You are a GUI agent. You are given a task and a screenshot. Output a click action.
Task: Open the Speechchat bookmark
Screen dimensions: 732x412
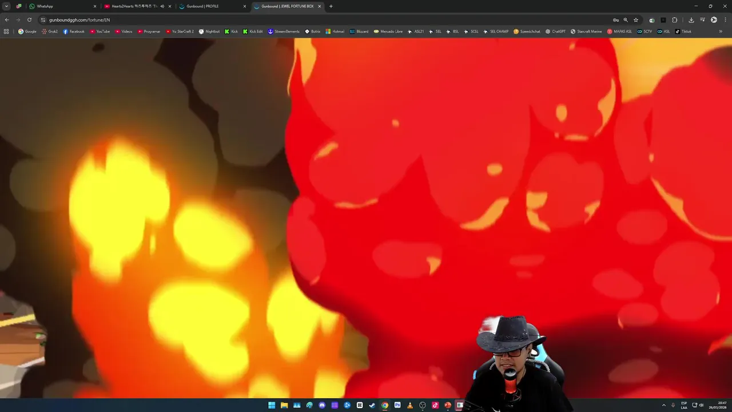click(x=527, y=31)
